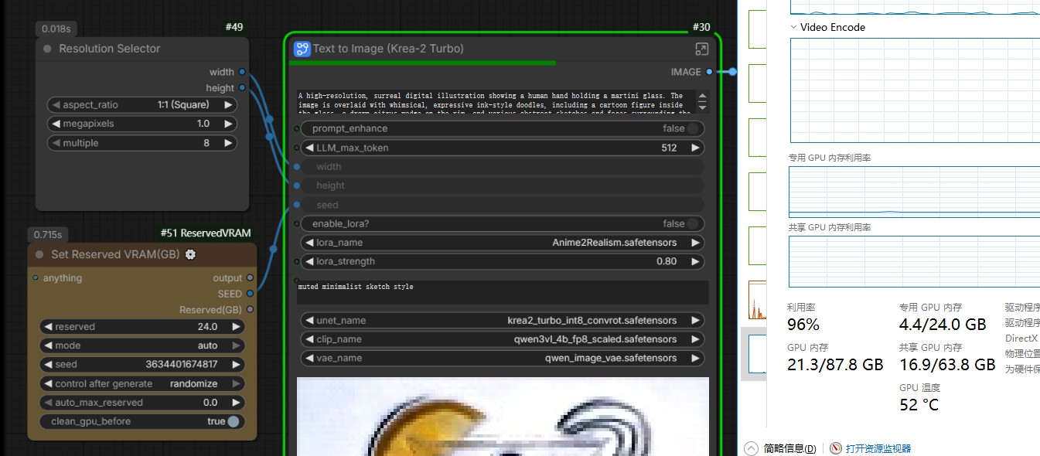
Task: Toggle the prompt_enhance switch
Action: [694, 128]
